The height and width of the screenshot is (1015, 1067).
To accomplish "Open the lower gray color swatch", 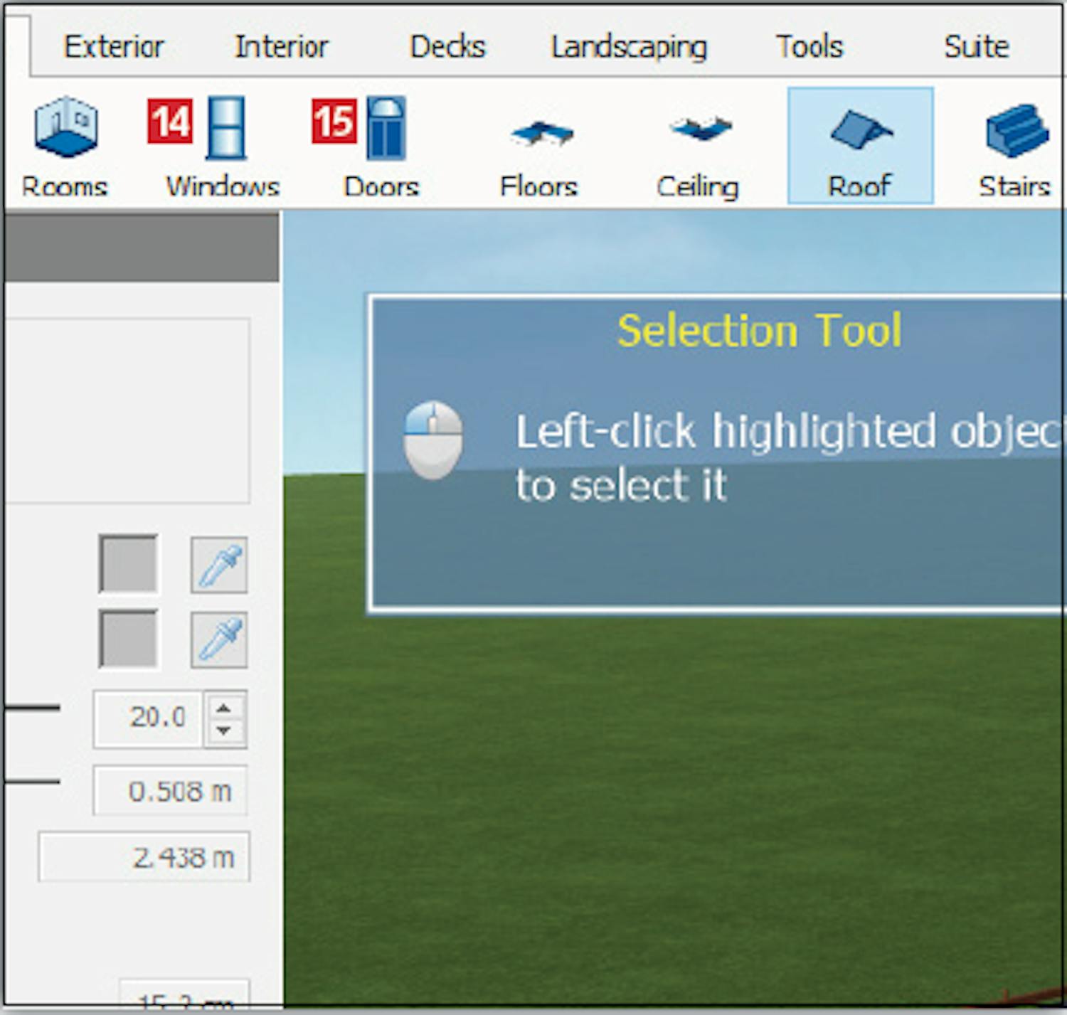I will (x=129, y=639).
